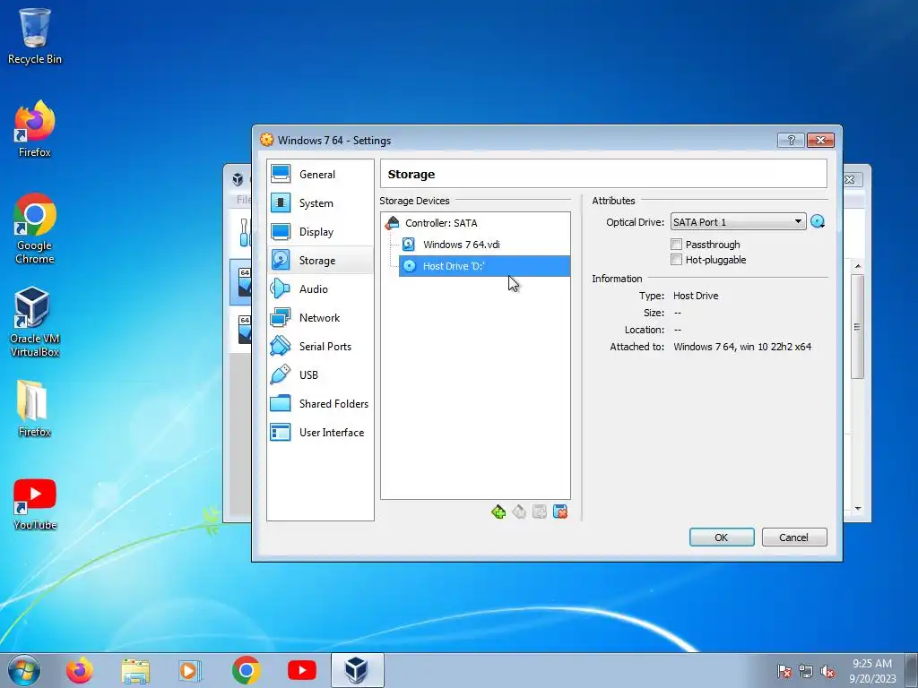
Task: Click the Network monitors icon
Action: (281, 317)
